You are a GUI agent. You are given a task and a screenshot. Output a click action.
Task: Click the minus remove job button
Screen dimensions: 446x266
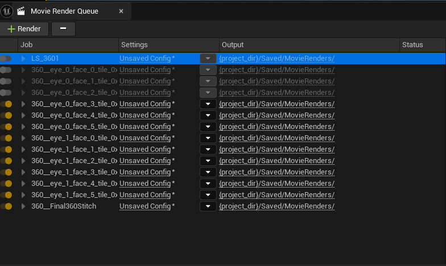click(x=63, y=29)
